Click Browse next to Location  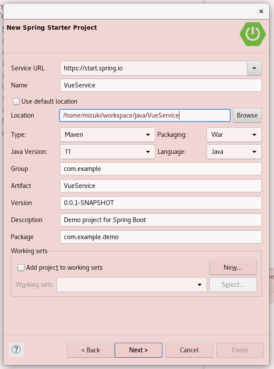pos(247,115)
